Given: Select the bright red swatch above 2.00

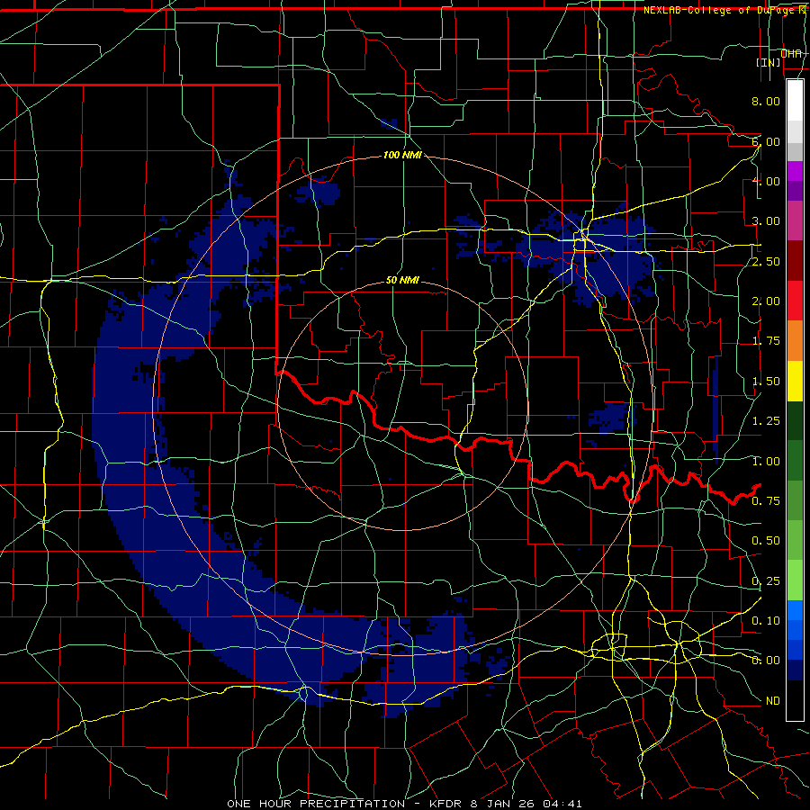Looking at the screenshot, I should [795, 301].
